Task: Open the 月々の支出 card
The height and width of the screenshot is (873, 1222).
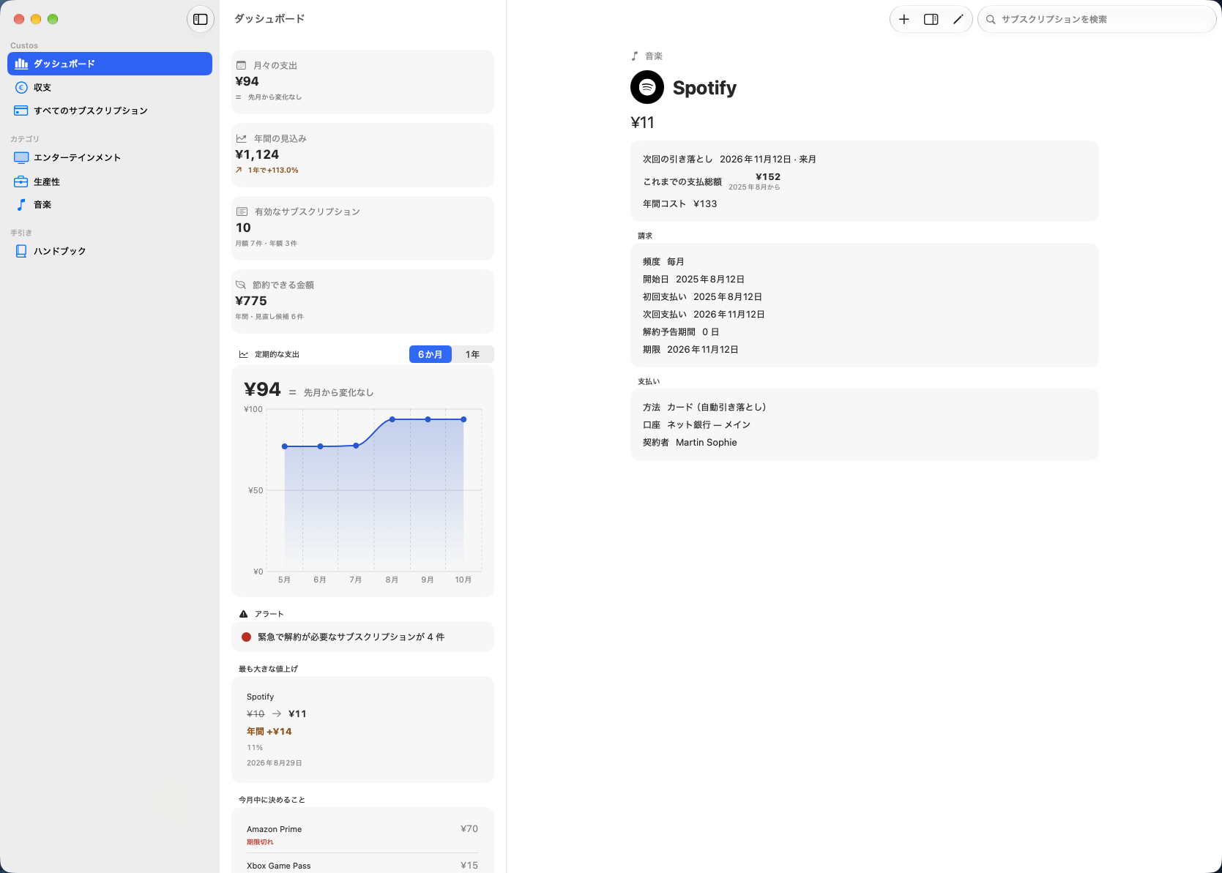Action: coord(362,82)
